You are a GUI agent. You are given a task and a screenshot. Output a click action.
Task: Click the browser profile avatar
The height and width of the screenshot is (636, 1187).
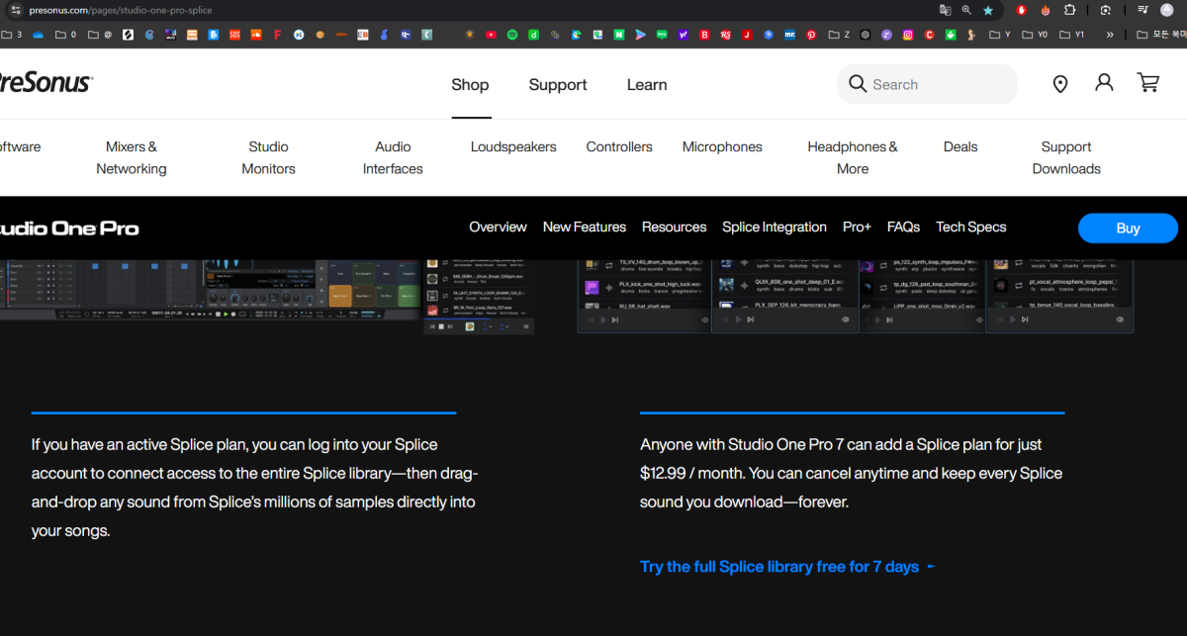(1168, 10)
